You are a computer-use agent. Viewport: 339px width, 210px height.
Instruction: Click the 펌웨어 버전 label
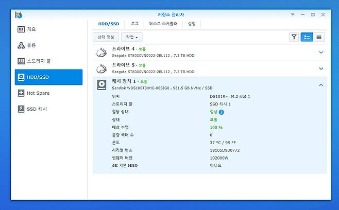pos(122,158)
